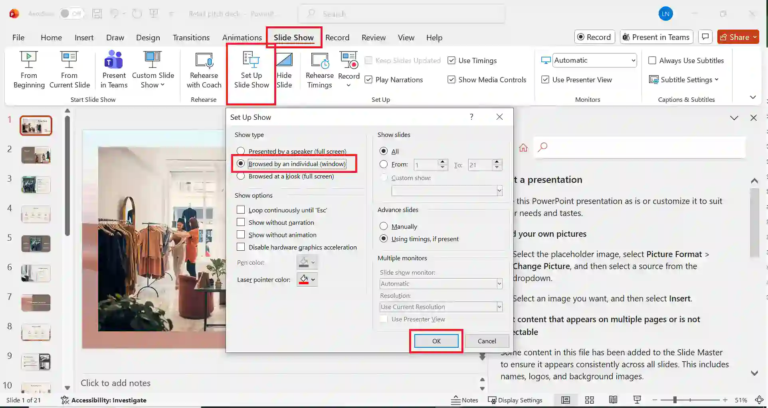Pick a laser pointer color
The image size is (768, 408).
click(x=307, y=279)
